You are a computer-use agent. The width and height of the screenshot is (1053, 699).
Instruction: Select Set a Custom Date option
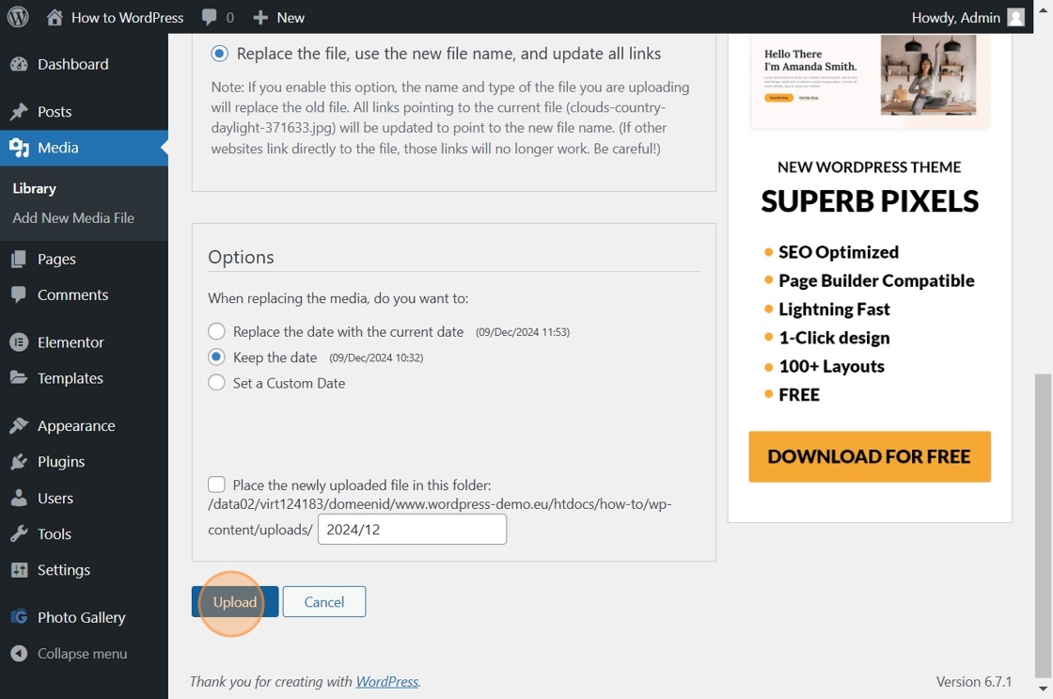[x=216, y=383]
